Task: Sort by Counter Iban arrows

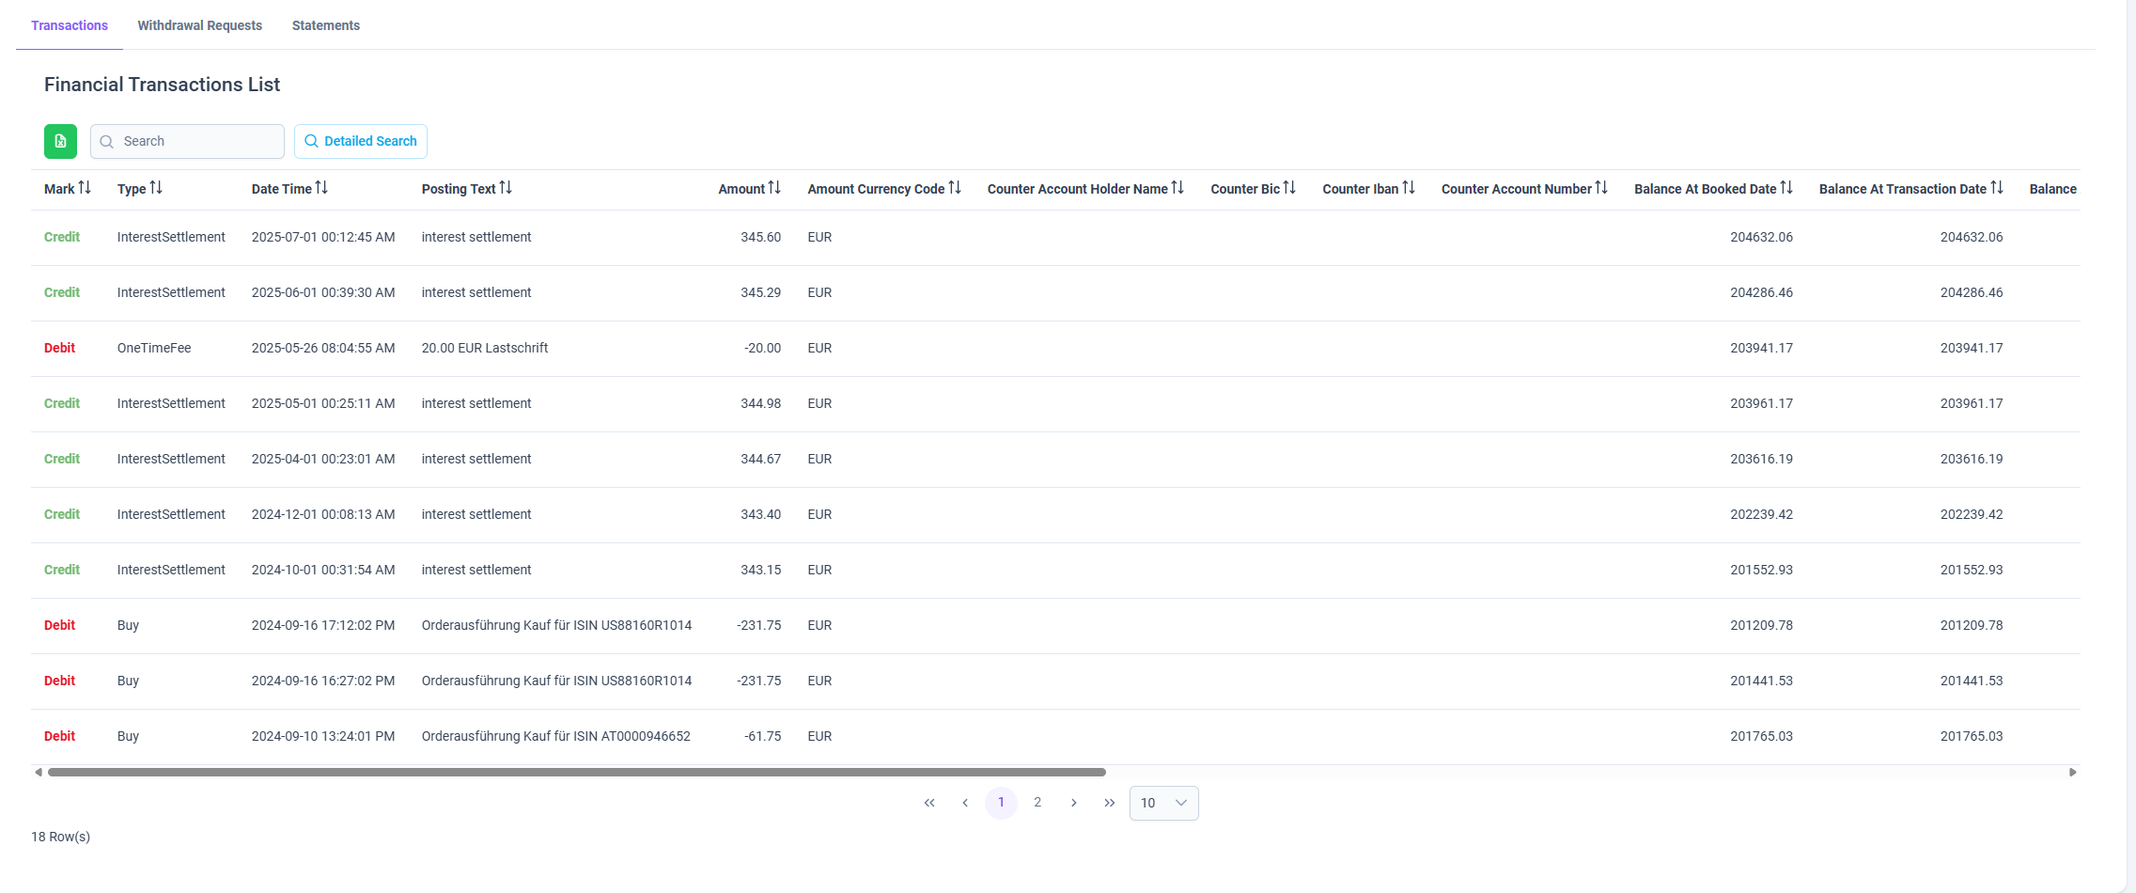Action: point(1409,188)
